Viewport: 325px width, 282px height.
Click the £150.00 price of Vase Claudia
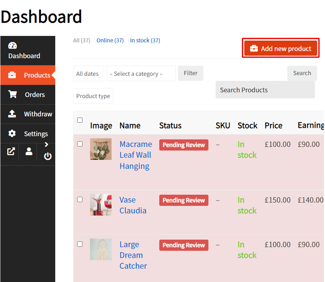tap(278, 200)
